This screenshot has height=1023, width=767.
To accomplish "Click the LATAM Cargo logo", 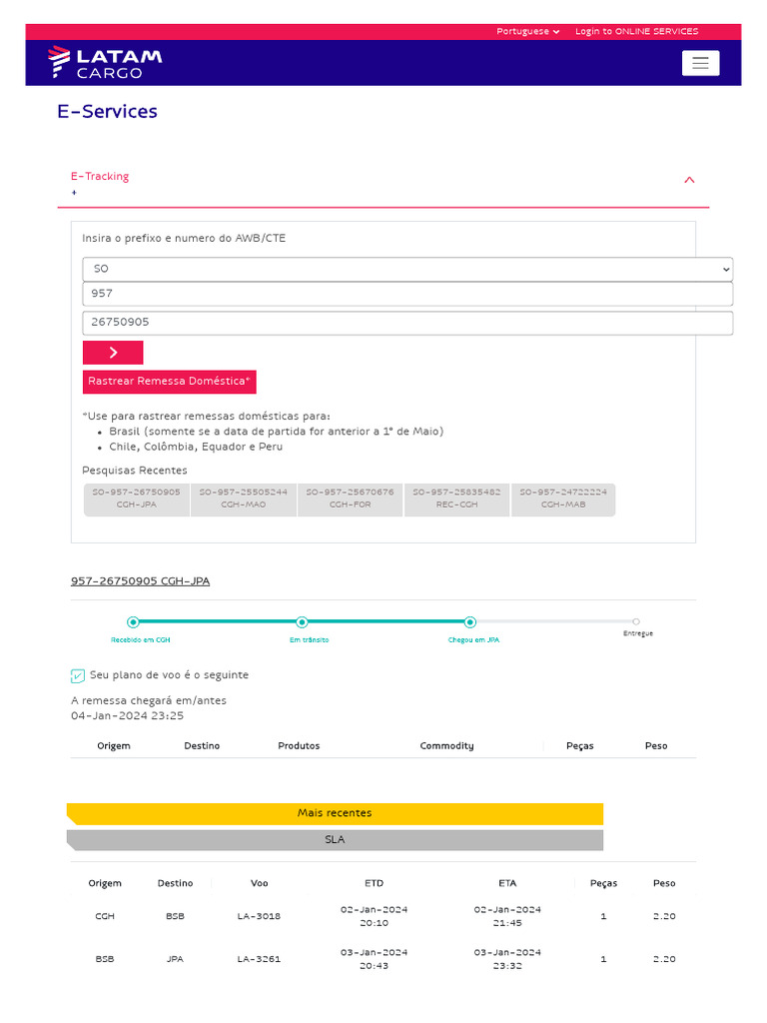I will 105,62.
